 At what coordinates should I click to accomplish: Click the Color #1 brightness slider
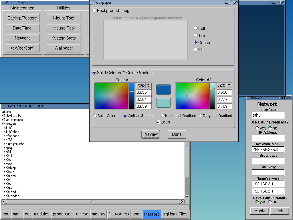click(x=132, y=96)
